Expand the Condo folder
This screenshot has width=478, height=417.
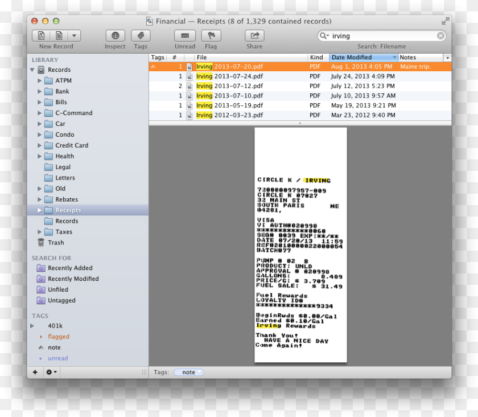[x=39, y=134]
